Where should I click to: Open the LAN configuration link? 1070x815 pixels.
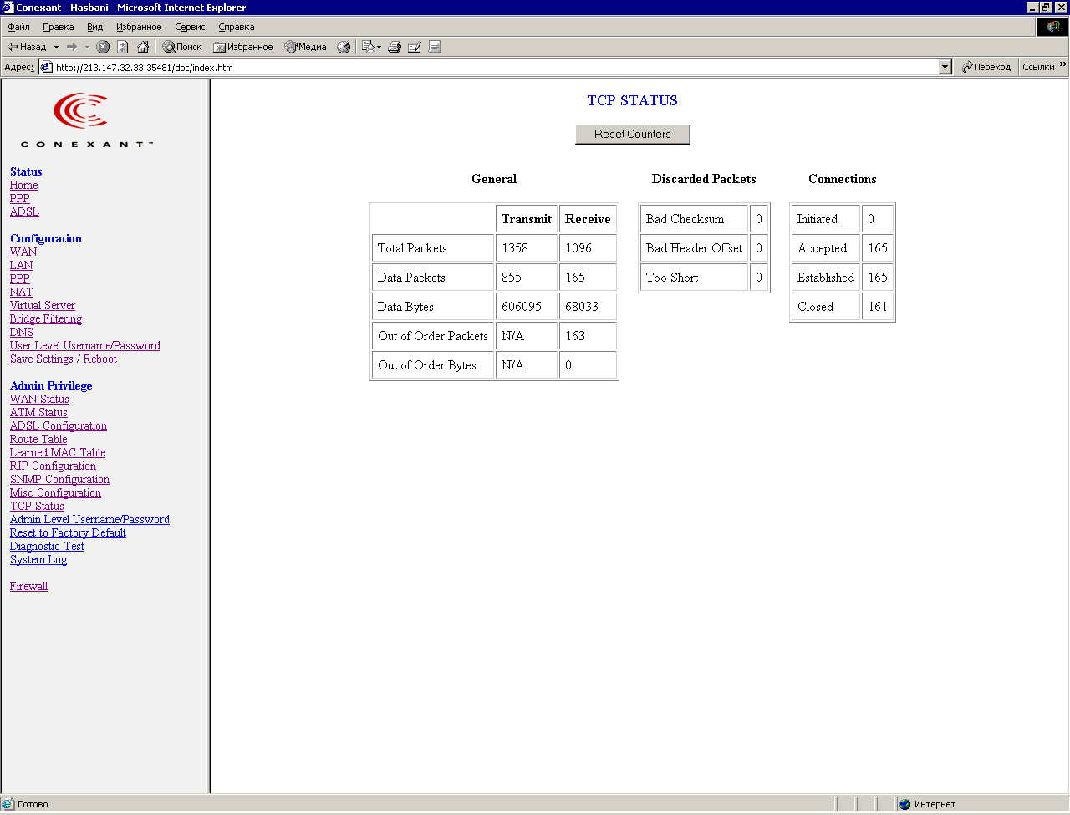(21, 265)
